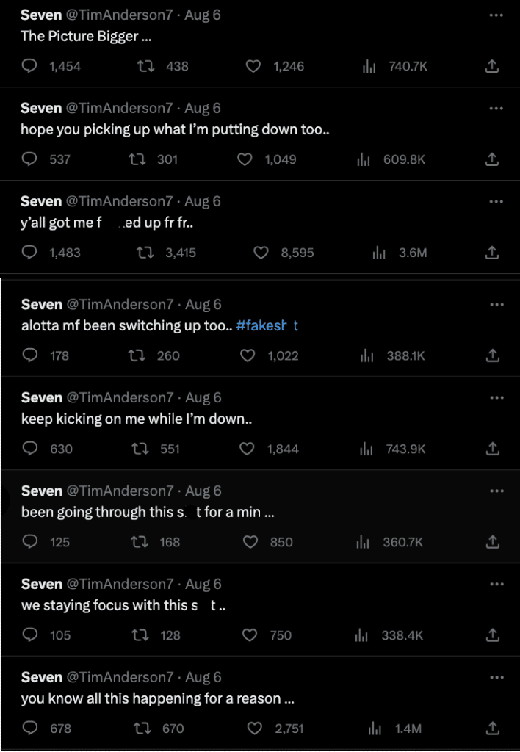This screenshot has height=752, width=520.
Task: Reply to "you know all this happening" tweet
Action: click(30, 728)
